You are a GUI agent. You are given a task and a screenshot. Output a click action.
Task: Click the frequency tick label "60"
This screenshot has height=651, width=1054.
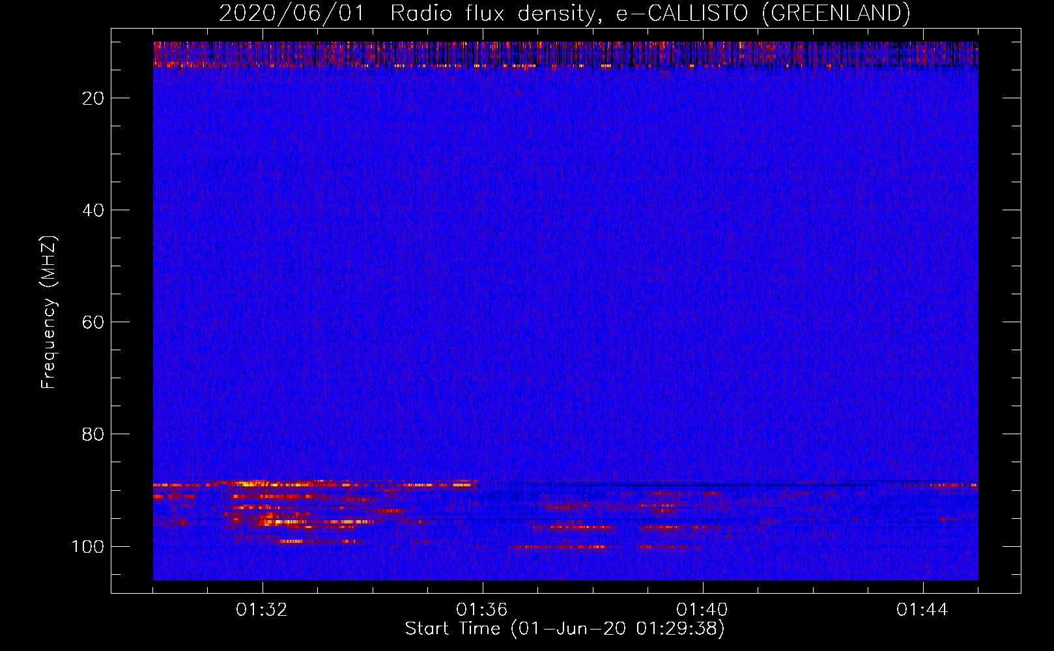93,322
